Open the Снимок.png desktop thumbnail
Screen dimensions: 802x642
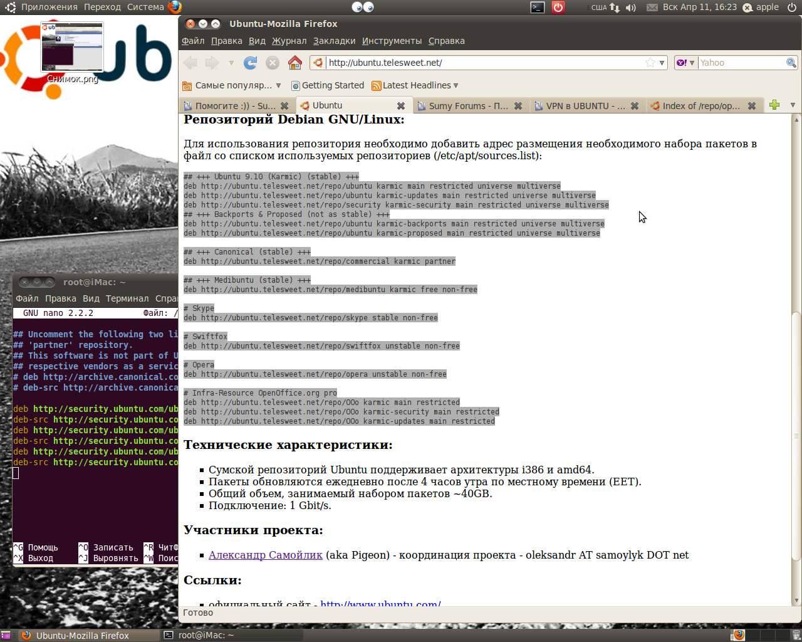click(72, 48)
